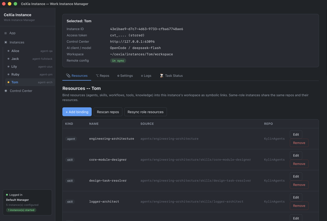This screenshot has height=221, width=327.
Task: Edit the engineering-architecture agent binding
Action: pos(296,135)
